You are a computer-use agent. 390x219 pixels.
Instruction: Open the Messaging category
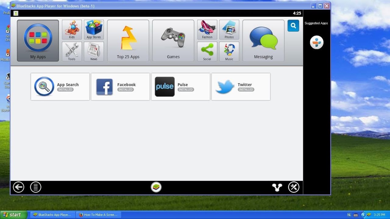263,41
